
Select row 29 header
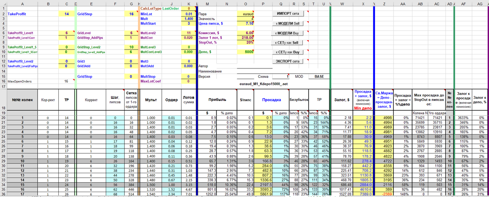(3, 161)
